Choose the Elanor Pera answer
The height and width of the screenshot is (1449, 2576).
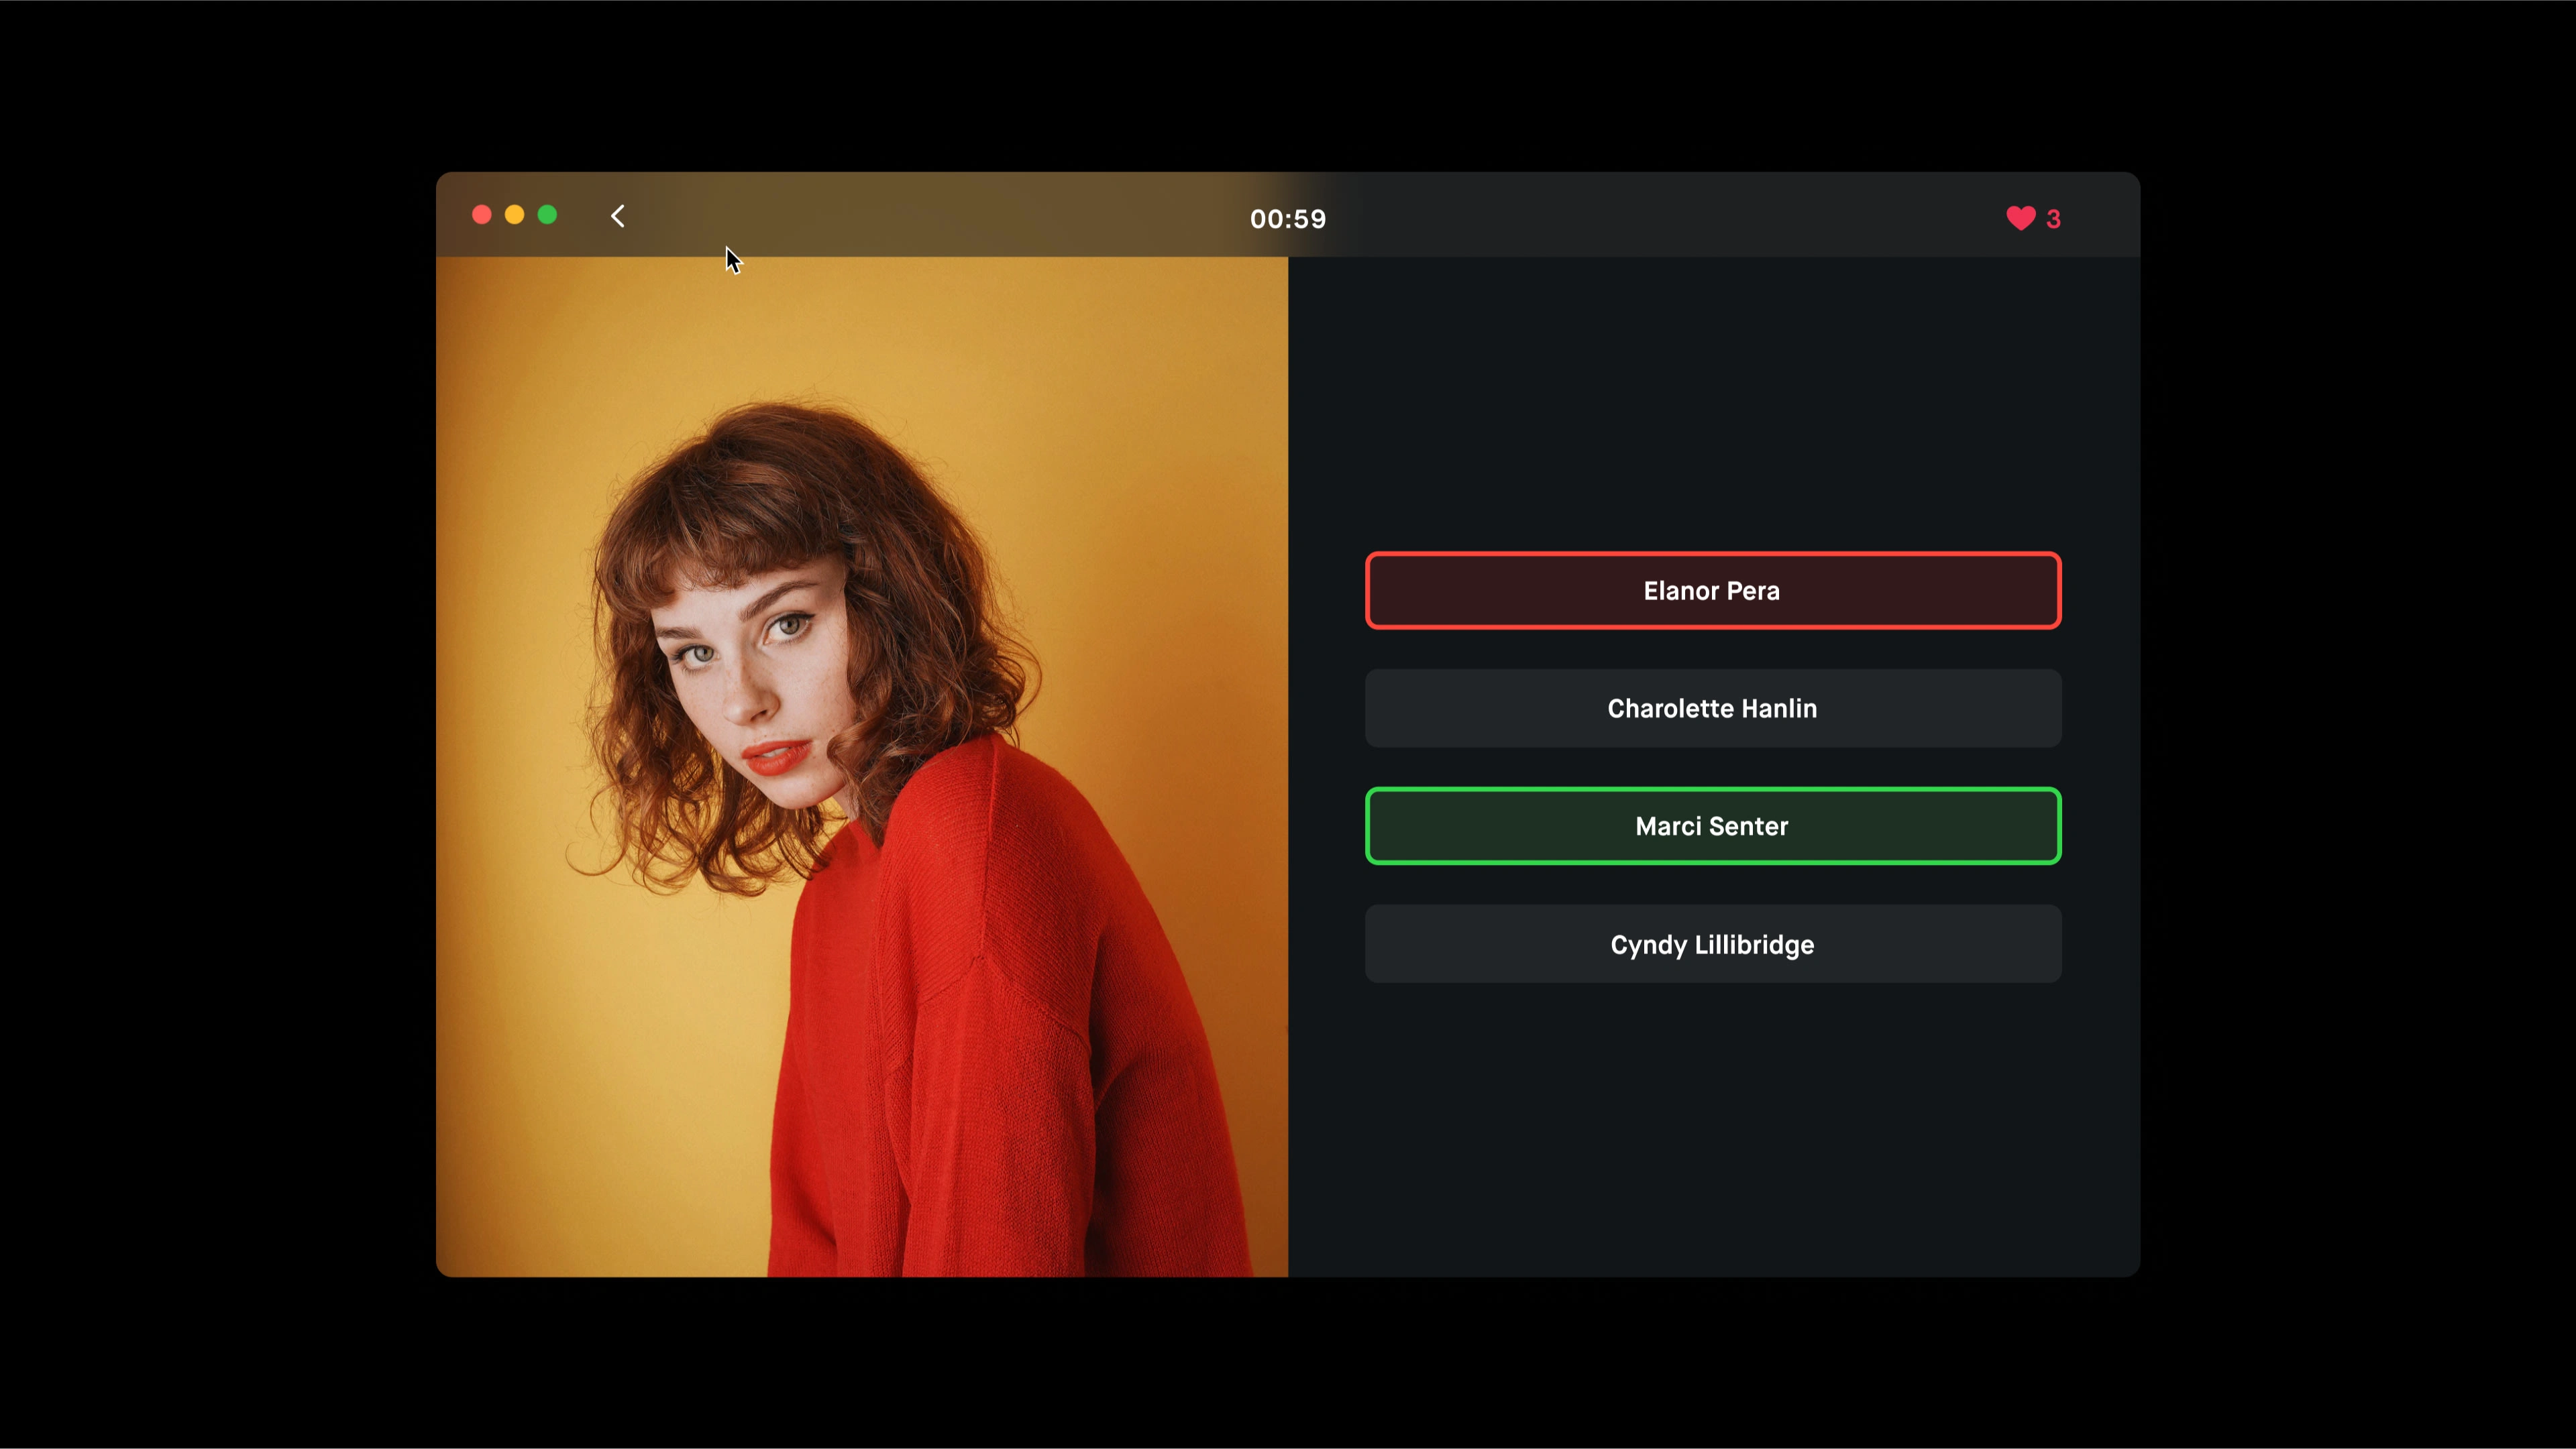(x=1712, y=591)
